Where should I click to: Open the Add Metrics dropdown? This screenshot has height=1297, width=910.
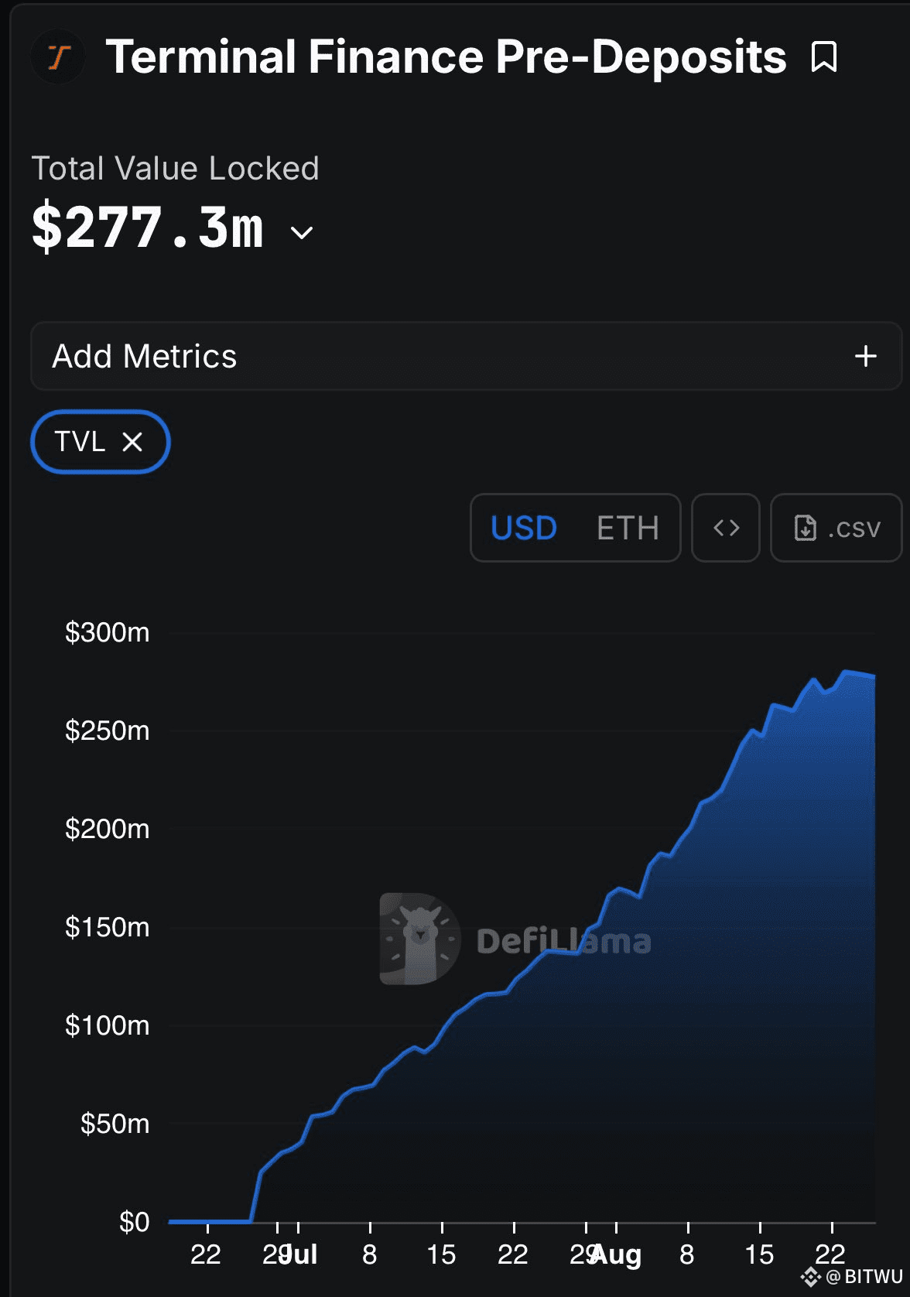467,356
